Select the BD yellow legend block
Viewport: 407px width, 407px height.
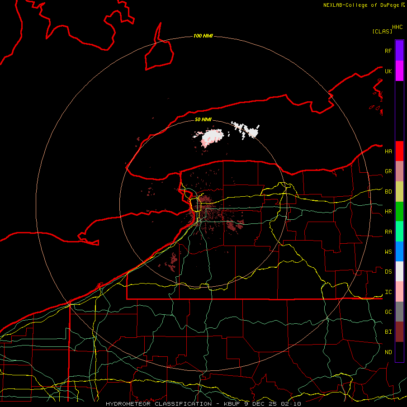point(399,192)
